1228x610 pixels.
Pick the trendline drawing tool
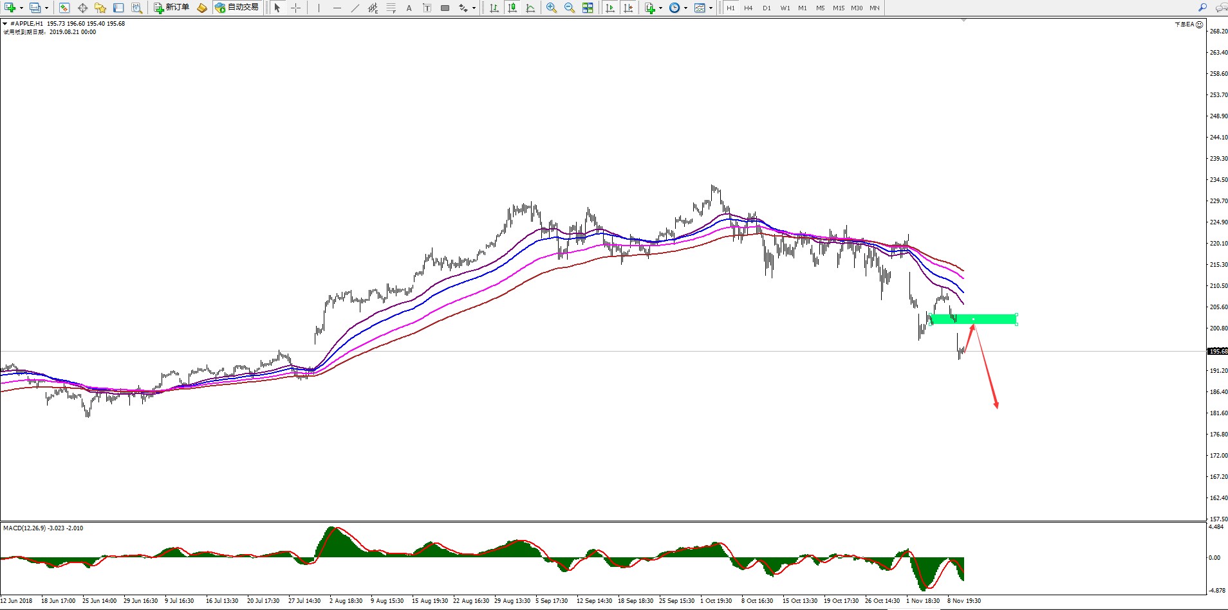355,8
